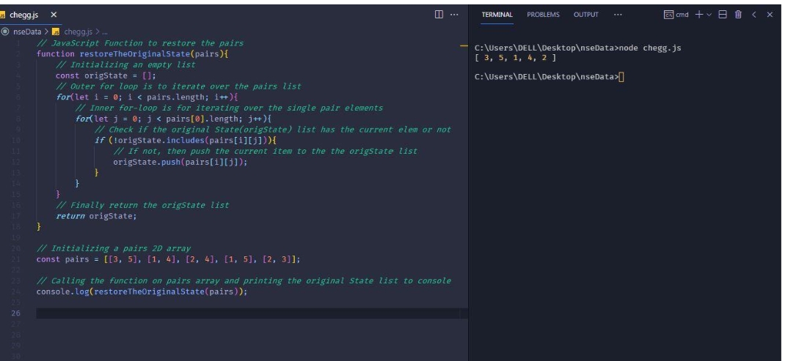Screen dimensions: 785x361
Task: Split the editor to the right
Action: point(439,15)
